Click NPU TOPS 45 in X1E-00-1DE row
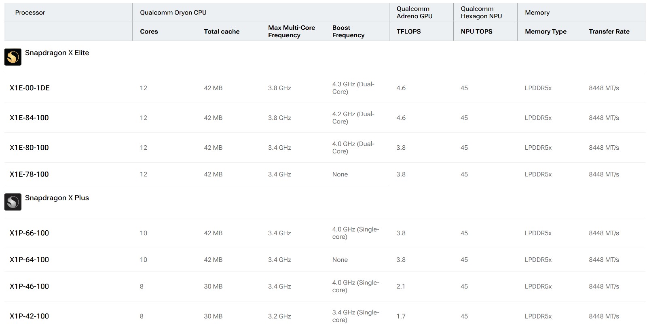 click(464, 88)
